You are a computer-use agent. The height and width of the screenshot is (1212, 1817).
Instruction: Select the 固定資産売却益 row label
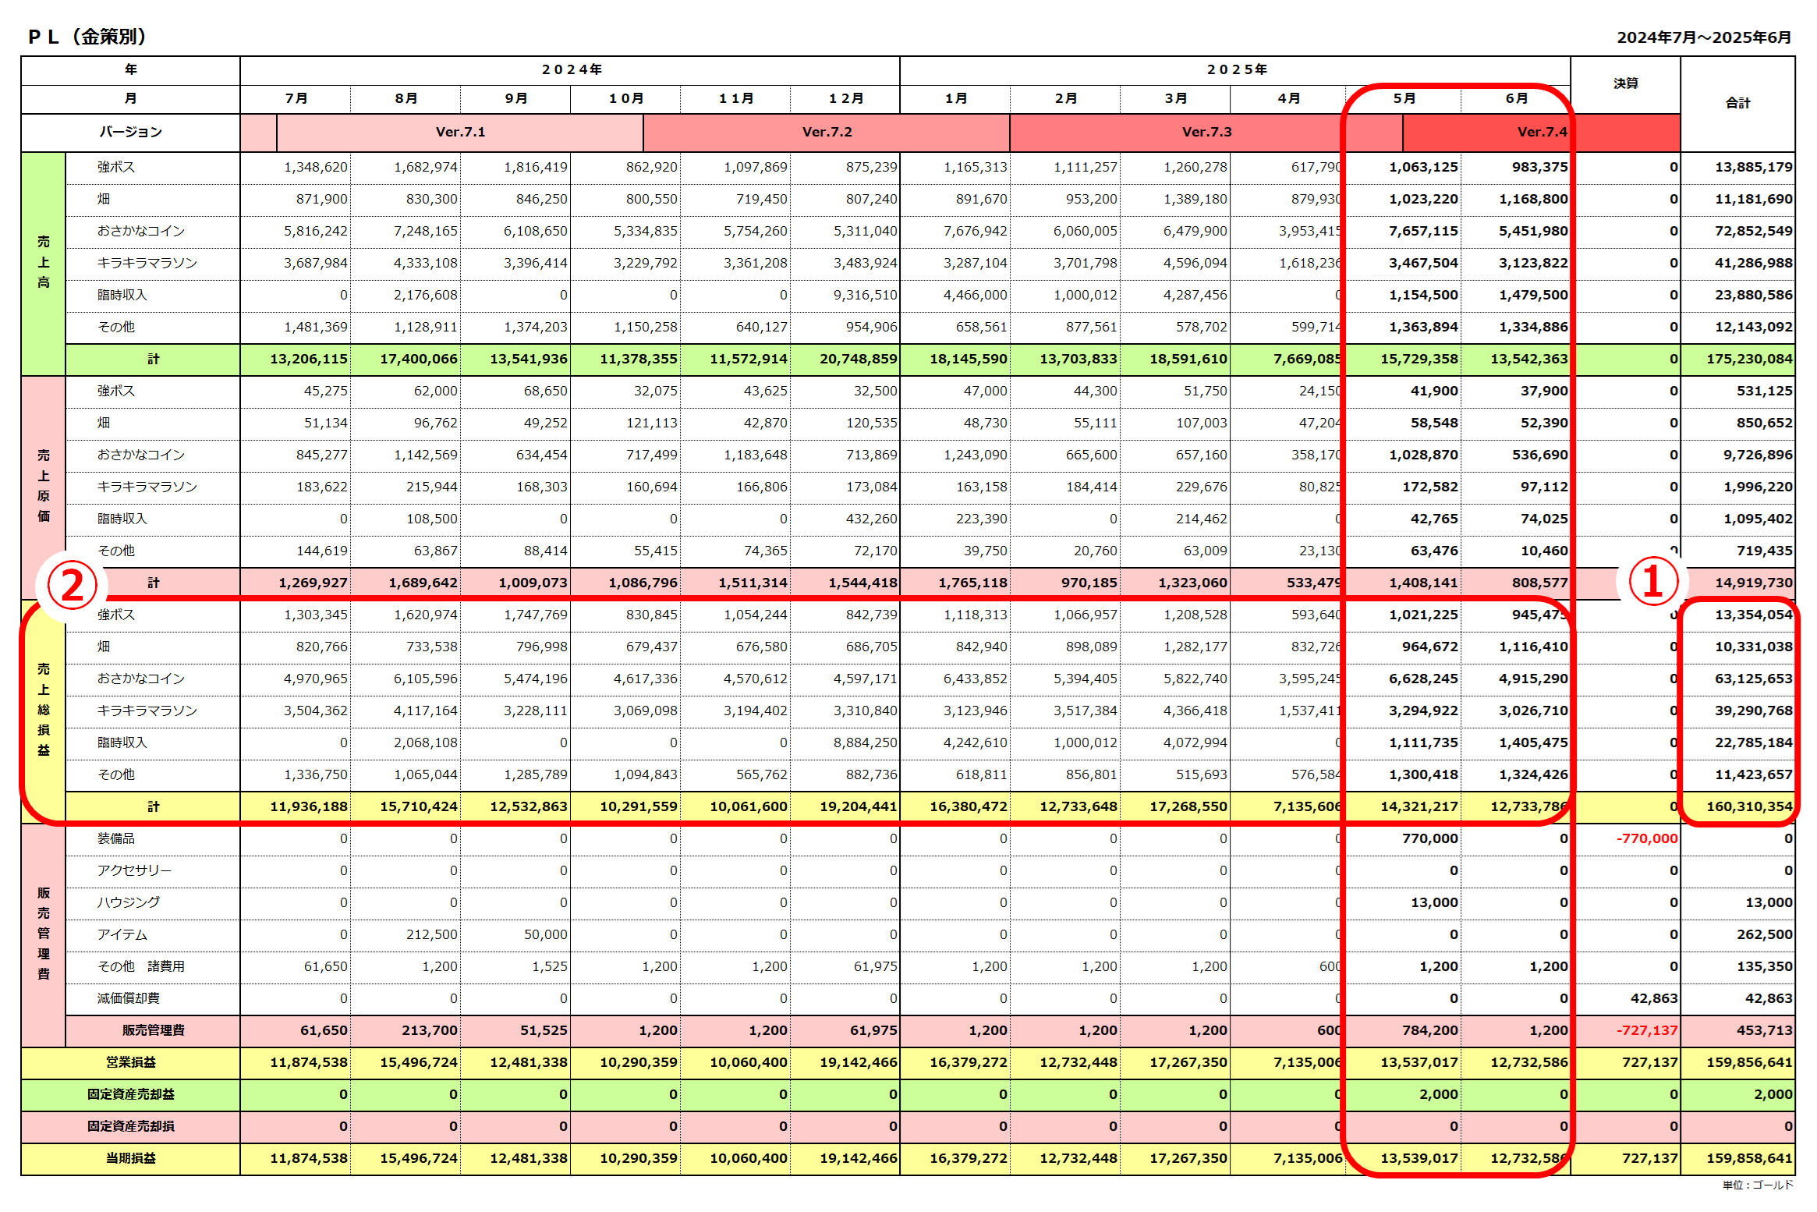130,1094
